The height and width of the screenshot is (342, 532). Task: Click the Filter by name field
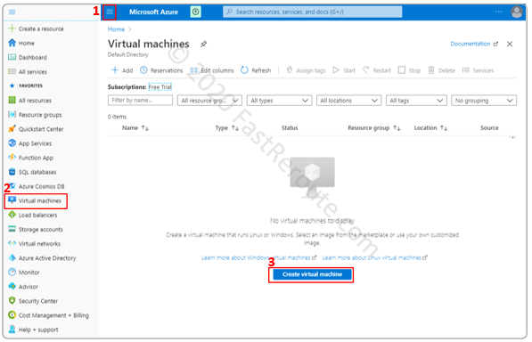pyautogui.click(x=140, y=100)
